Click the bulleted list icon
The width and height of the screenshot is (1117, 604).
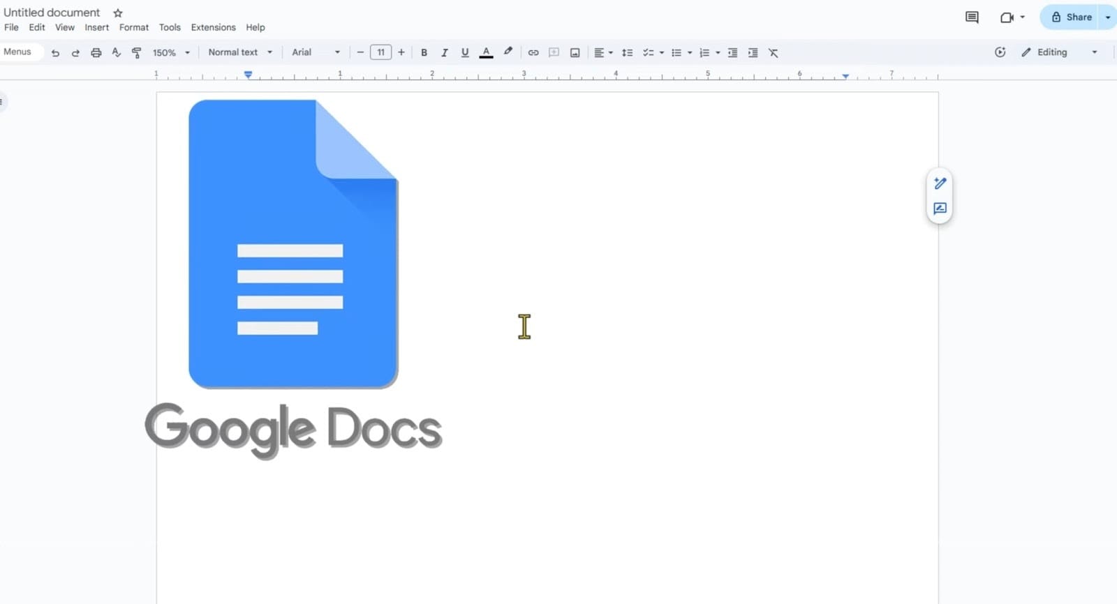click(676, 52)
